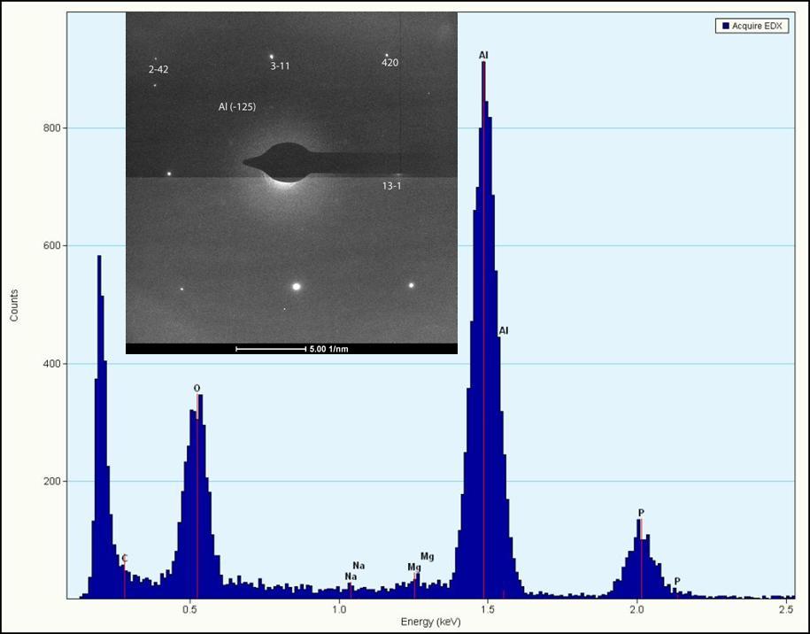The width and height of the screenshot is (810, 634).
Task: Click the "Counts" y-axis title
Action: point(14,305)
